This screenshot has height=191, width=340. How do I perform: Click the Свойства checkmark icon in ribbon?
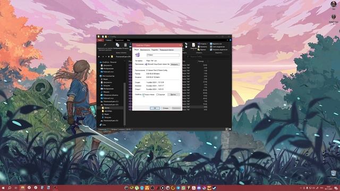[193, 45]
